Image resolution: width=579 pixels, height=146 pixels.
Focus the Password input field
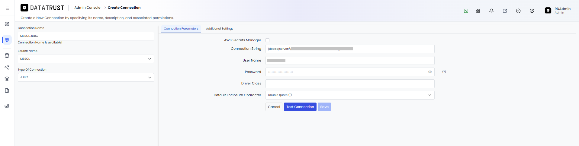[x=350, y=72]
